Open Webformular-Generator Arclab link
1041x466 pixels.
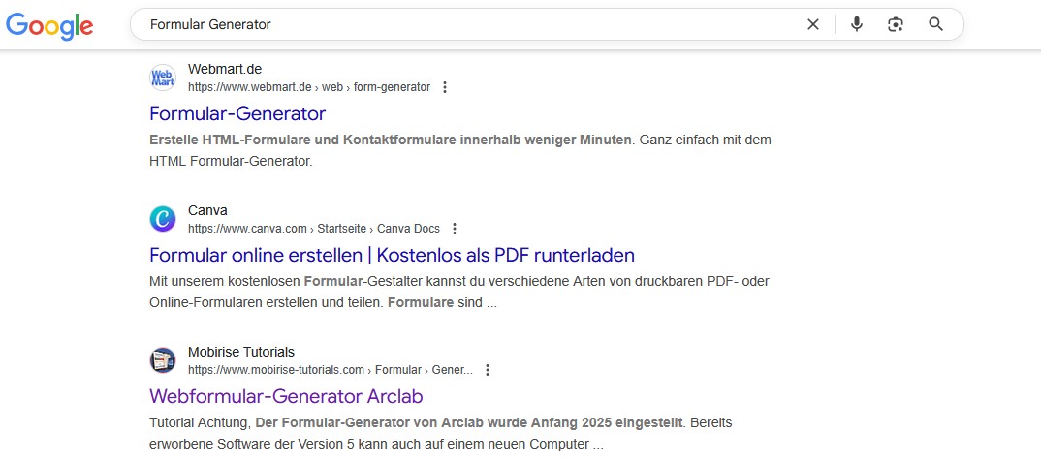tap(286, 397)
